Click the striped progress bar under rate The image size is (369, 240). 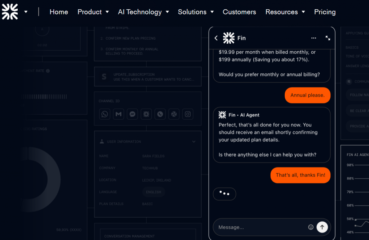(x=44, y=97)
